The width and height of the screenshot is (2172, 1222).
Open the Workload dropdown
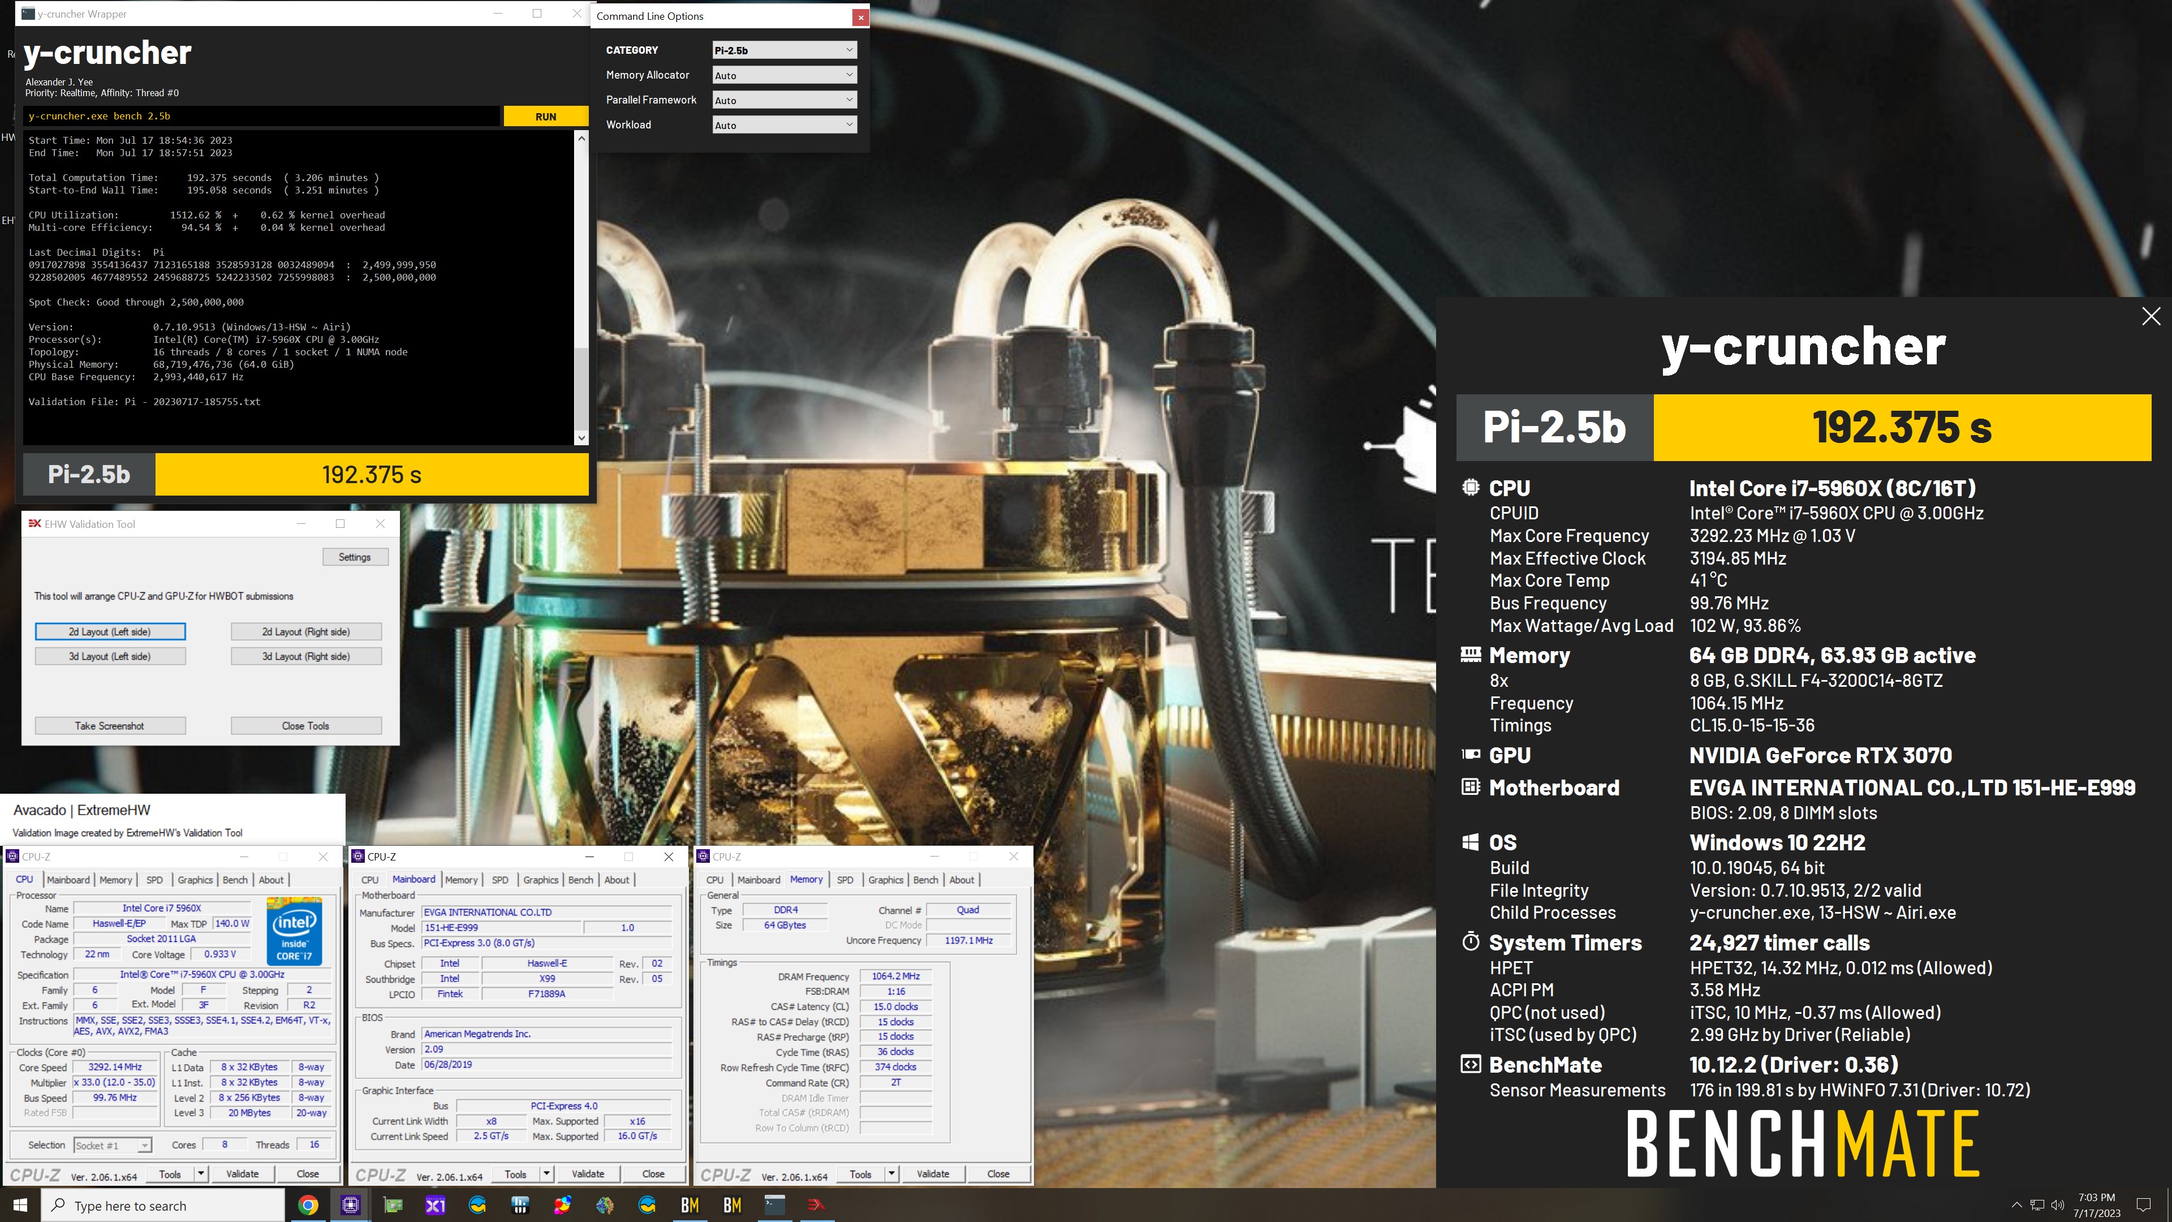[784, 125]
